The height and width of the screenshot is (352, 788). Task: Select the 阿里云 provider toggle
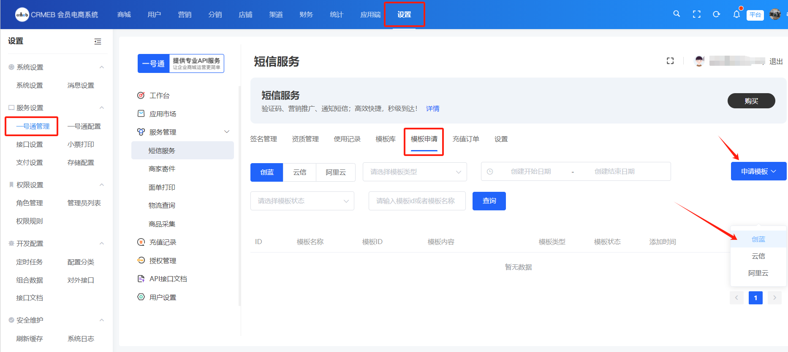point(336,172)
